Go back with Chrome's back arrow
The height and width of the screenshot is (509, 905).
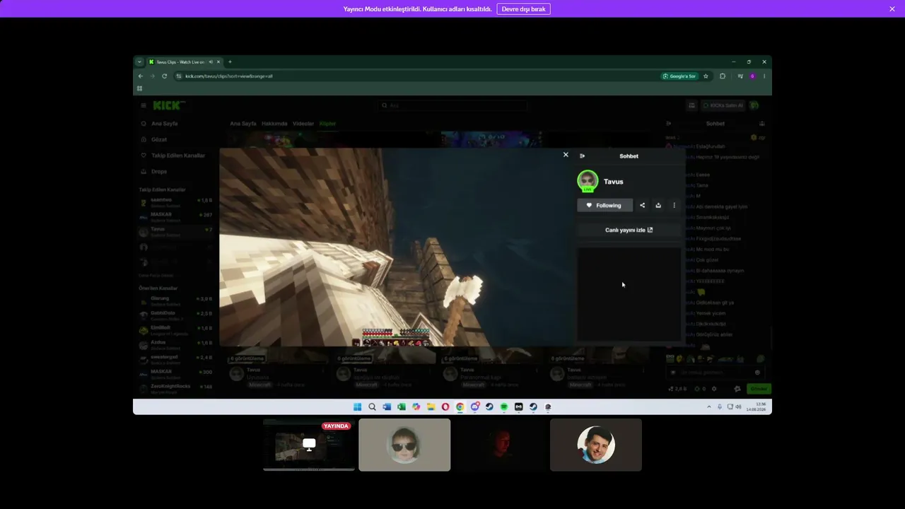pyautogui.click(x=141, y=76)
